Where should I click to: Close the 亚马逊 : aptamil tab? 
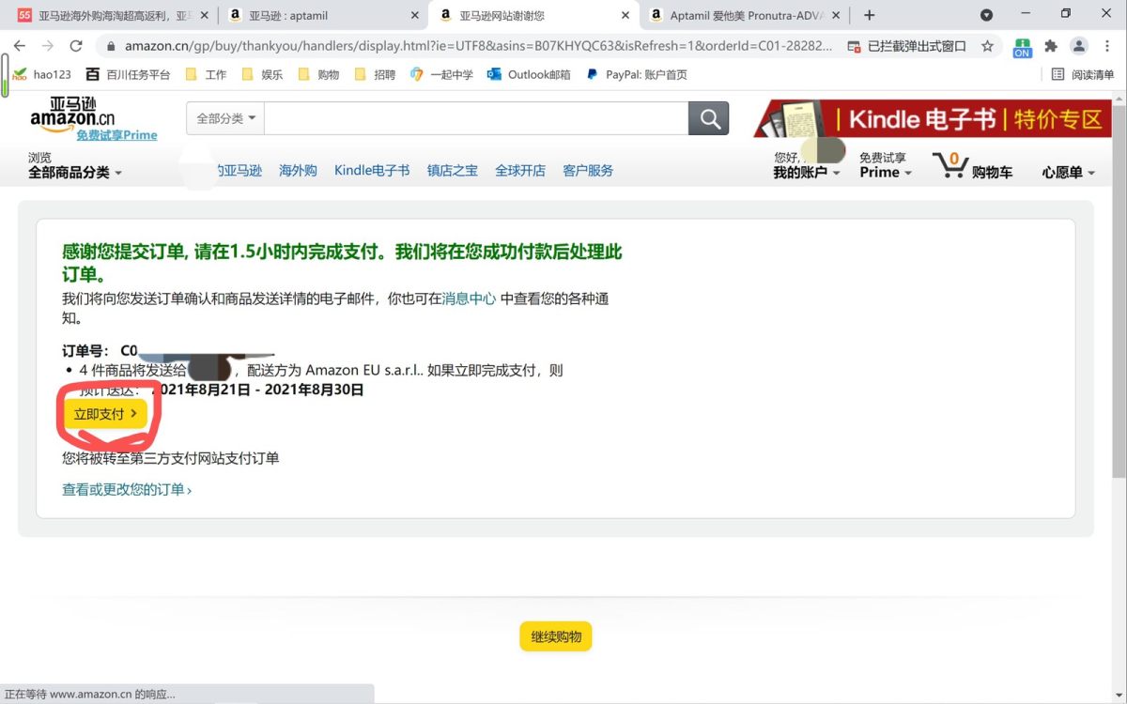(x=416, y=15)
